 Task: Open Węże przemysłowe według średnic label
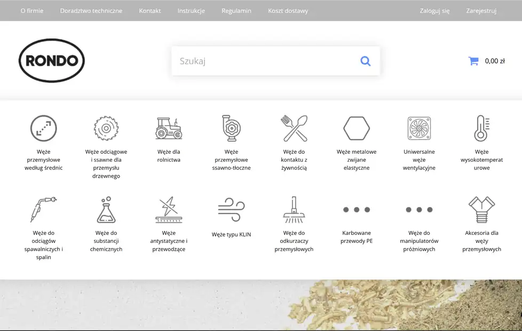coord(44,160)
